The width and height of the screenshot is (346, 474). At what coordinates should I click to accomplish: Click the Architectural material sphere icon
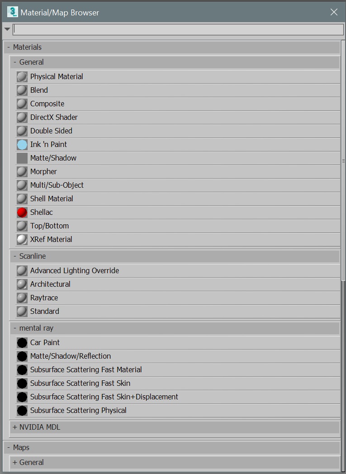coord(22,284)
